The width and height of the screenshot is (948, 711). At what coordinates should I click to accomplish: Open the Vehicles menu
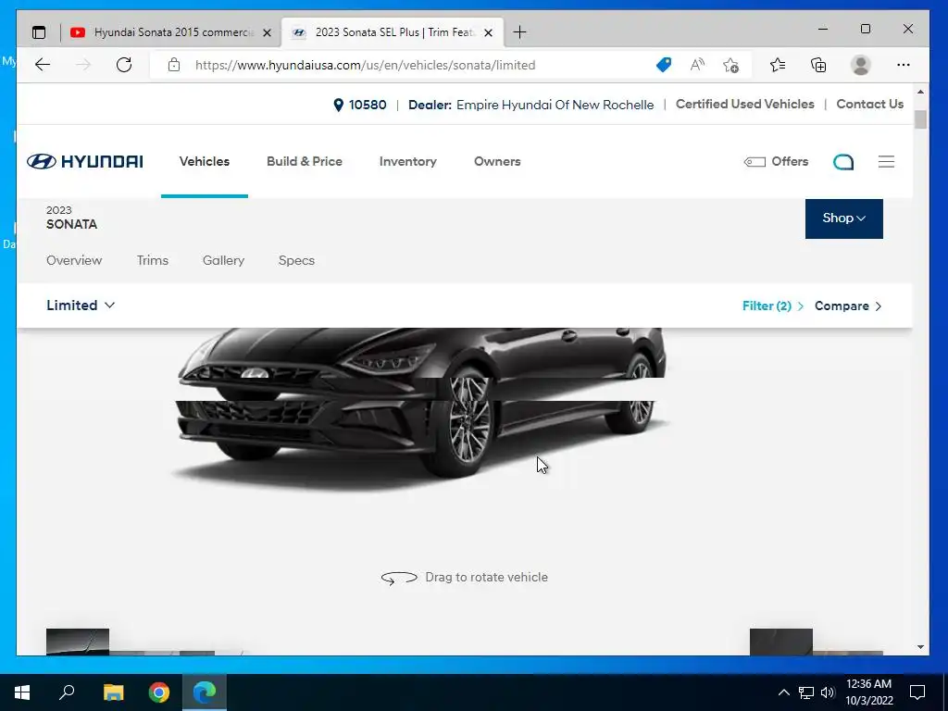pos(205,161)
